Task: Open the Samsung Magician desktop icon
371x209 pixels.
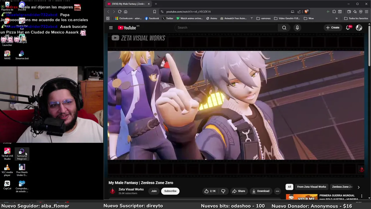Action: click(x=22, y=154)
